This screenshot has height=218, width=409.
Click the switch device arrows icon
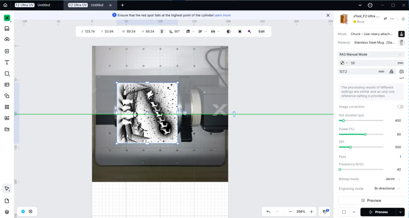[385, 19]
